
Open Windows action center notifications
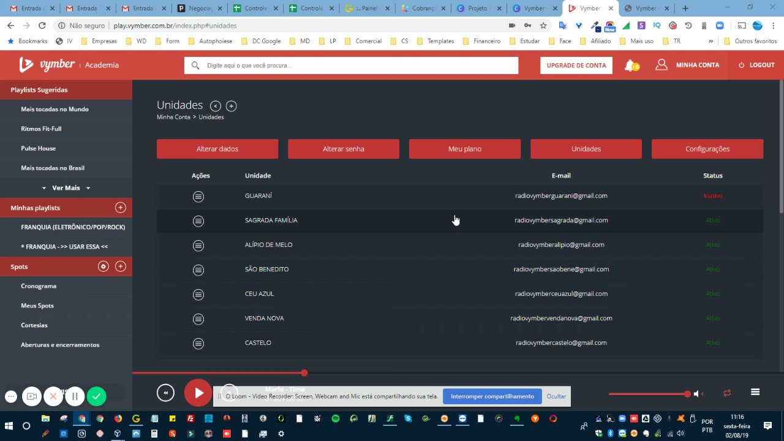click(x=767, y=426)
